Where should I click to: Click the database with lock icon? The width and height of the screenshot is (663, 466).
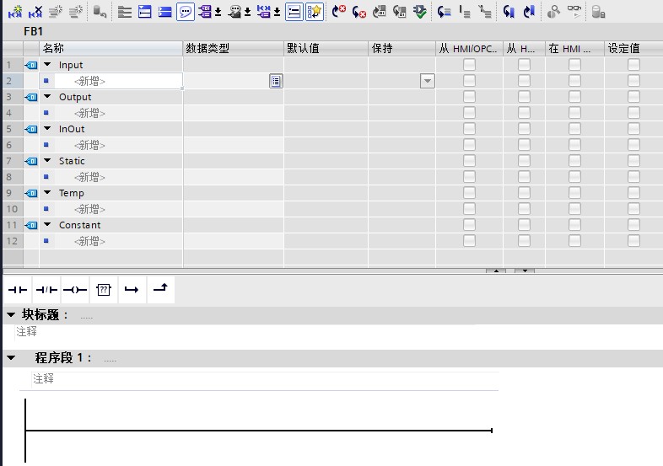pyautogui.click(x=598, y=12)
